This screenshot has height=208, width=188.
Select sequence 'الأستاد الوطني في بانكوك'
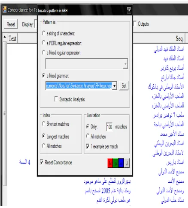pos(166,87)
